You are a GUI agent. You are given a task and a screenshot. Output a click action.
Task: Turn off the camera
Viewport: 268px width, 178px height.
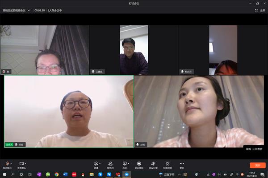(x=21, y=164)
